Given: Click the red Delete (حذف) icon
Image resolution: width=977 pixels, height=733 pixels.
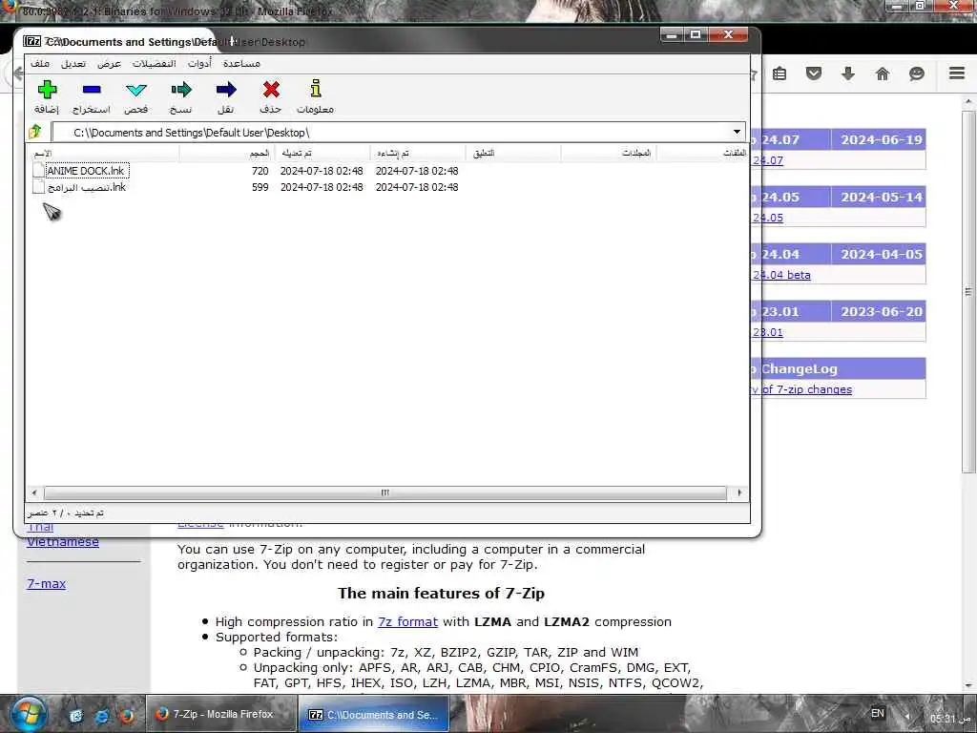Looking at the screenshot, I should click(271, 90).
